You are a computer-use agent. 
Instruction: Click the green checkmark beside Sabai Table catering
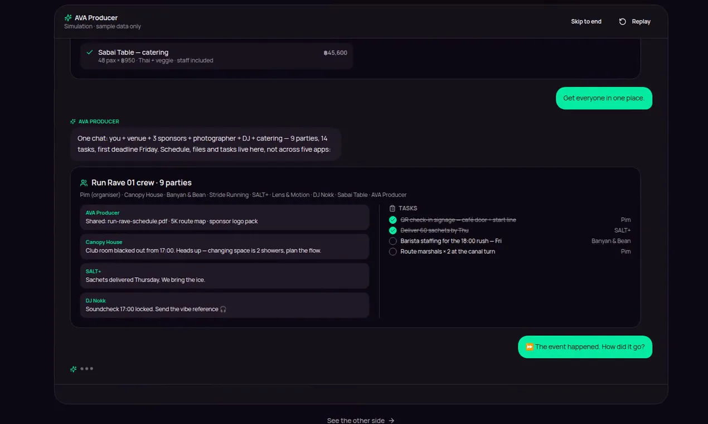90,52
